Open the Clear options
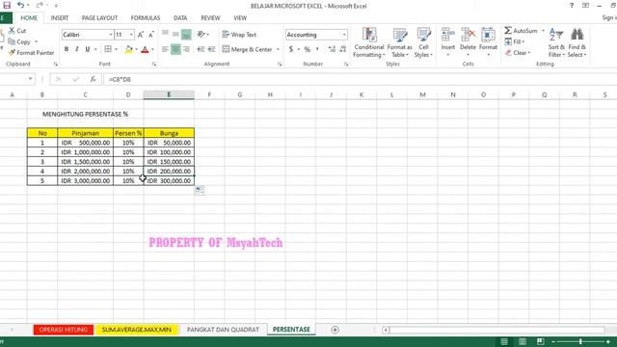 (x=518, y=53)
